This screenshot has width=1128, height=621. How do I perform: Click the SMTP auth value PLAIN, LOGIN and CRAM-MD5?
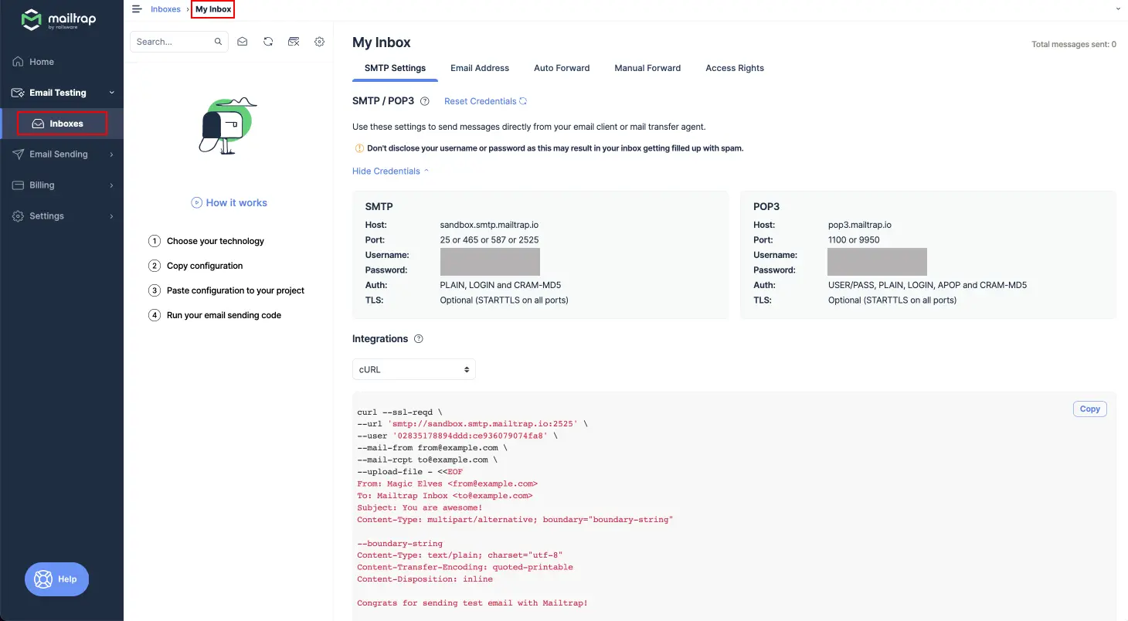(x=500, y=285)
